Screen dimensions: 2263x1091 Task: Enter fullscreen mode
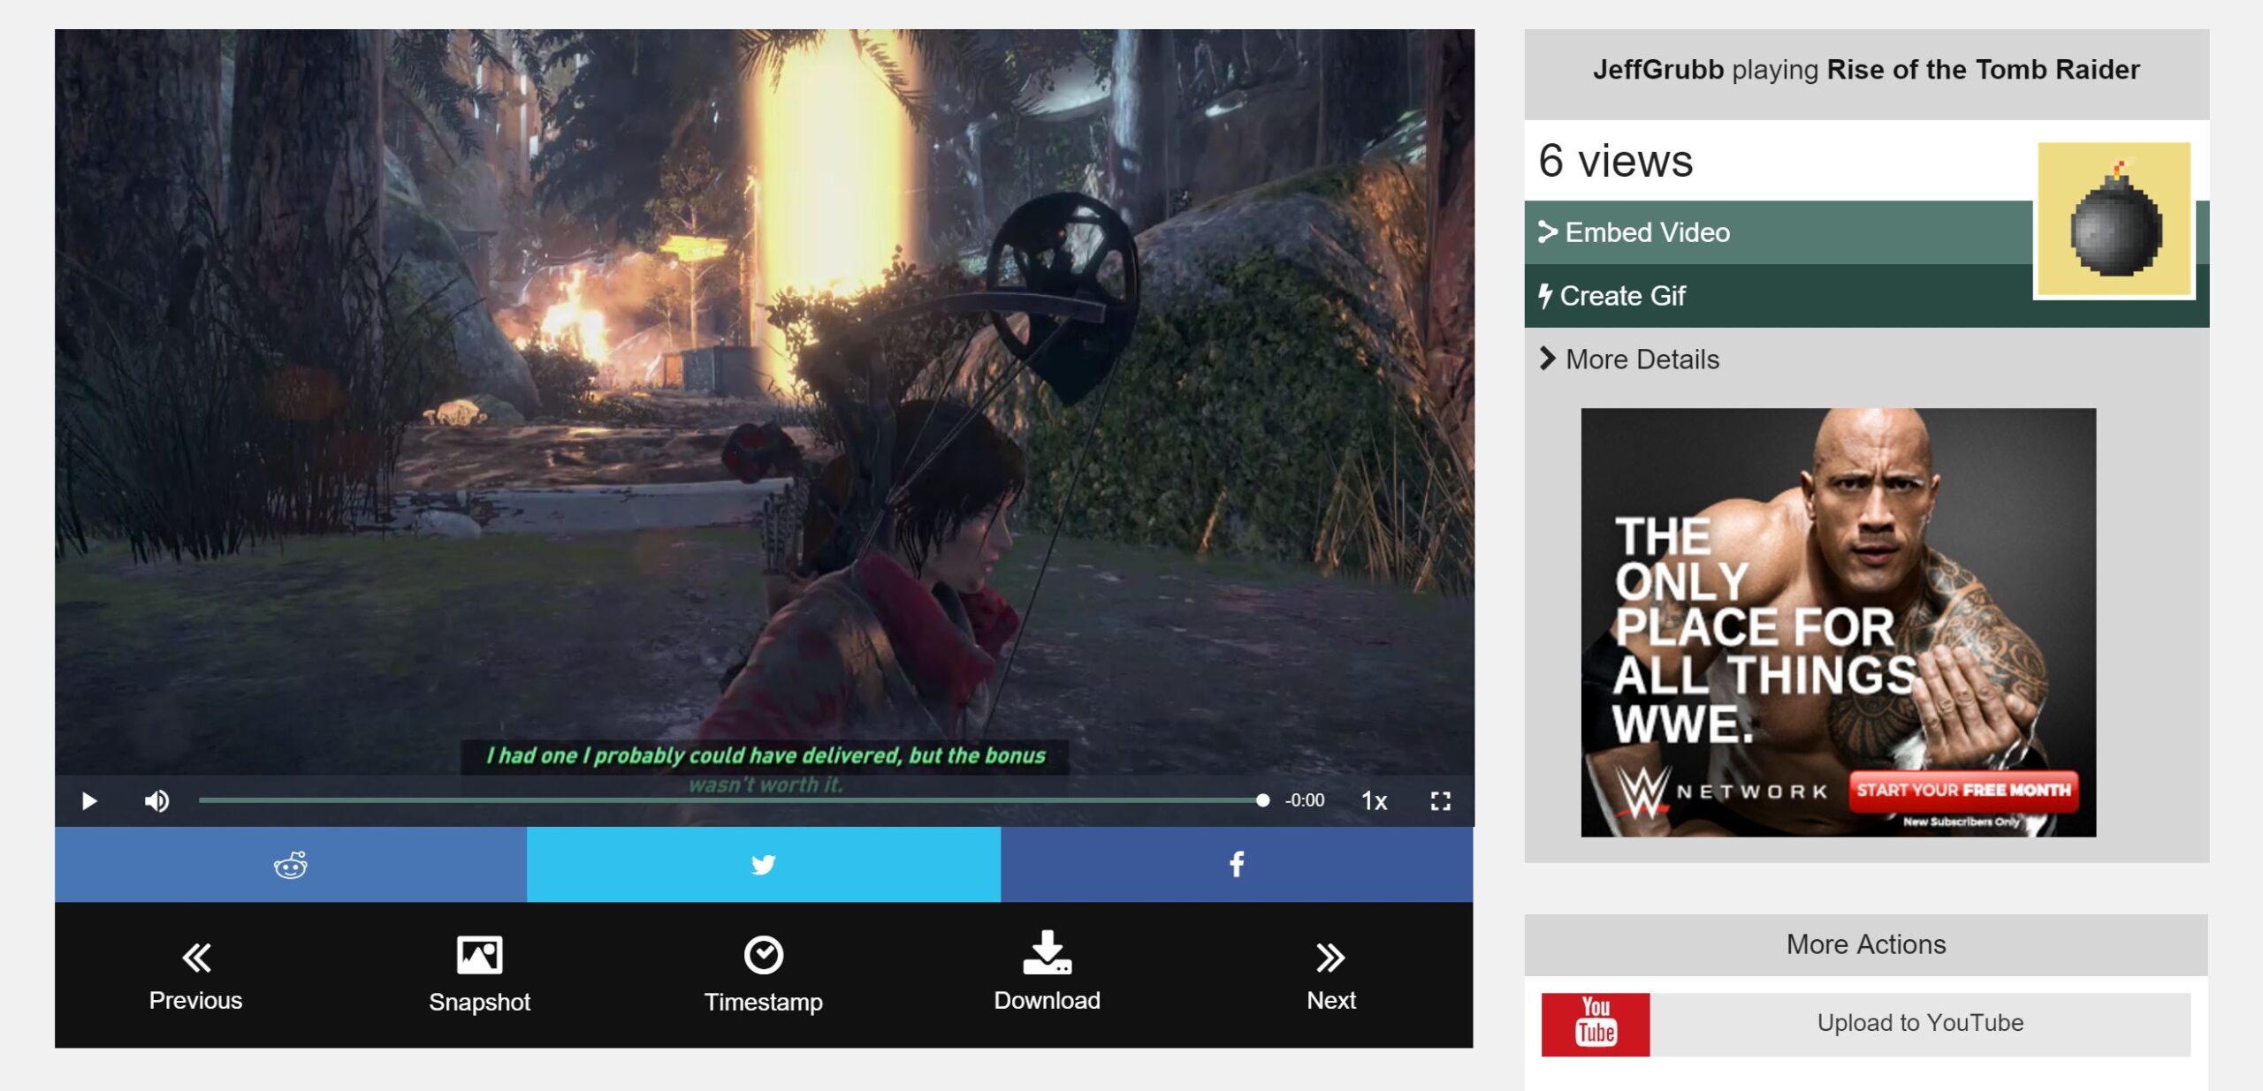pyautogui.click(x=1440, y=800)
